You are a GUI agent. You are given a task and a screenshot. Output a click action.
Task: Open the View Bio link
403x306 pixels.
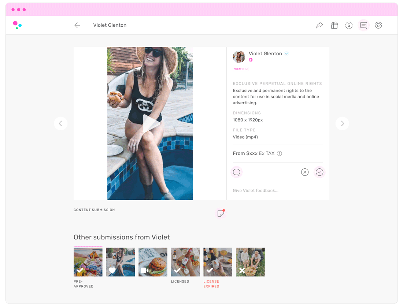[x=241, y=69]
